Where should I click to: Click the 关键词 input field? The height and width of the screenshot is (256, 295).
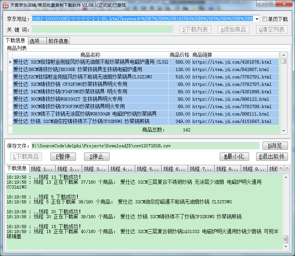[102, 30]
